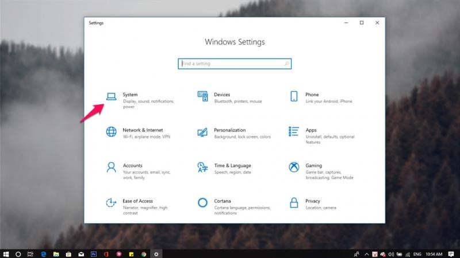460x258 pixels.
Task: Click the ENG language indicator in taskbar
Action: (x=419, y=253)
